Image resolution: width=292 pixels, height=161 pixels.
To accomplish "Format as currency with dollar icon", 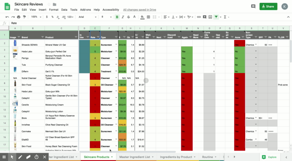I will [47, 17].
